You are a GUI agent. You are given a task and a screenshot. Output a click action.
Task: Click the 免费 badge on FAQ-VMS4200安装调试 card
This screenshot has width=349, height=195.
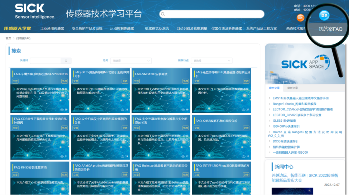click(185, 81)
